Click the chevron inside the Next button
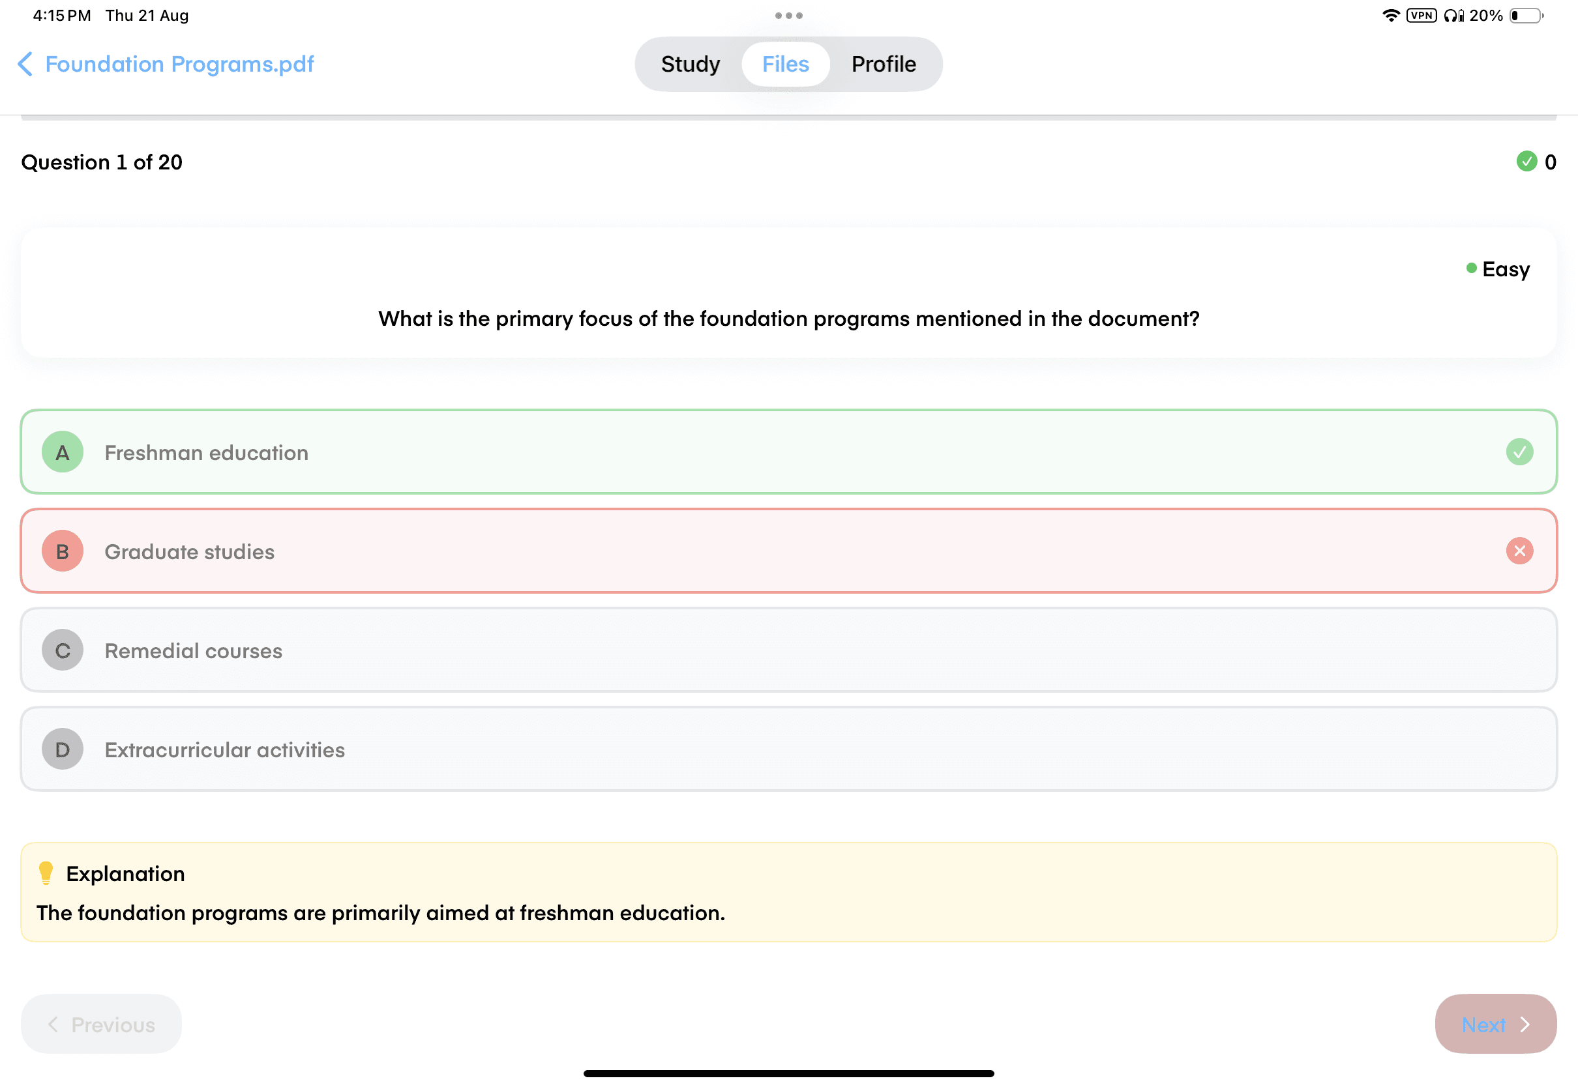The height and width of the screenshot is (1087, 1578). (1526, 1024)
